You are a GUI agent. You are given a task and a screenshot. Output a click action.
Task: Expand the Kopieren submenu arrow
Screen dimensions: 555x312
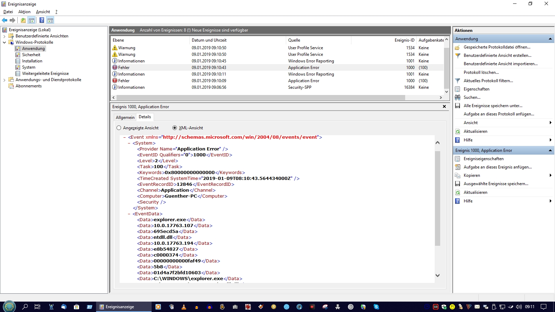[550, 175]
